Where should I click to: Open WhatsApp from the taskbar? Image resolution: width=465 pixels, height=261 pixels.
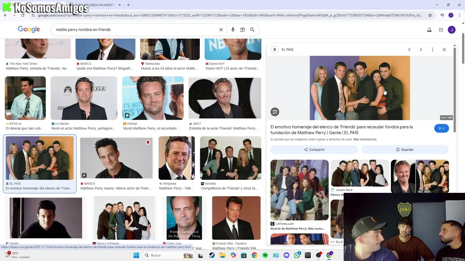click(297, 255)
